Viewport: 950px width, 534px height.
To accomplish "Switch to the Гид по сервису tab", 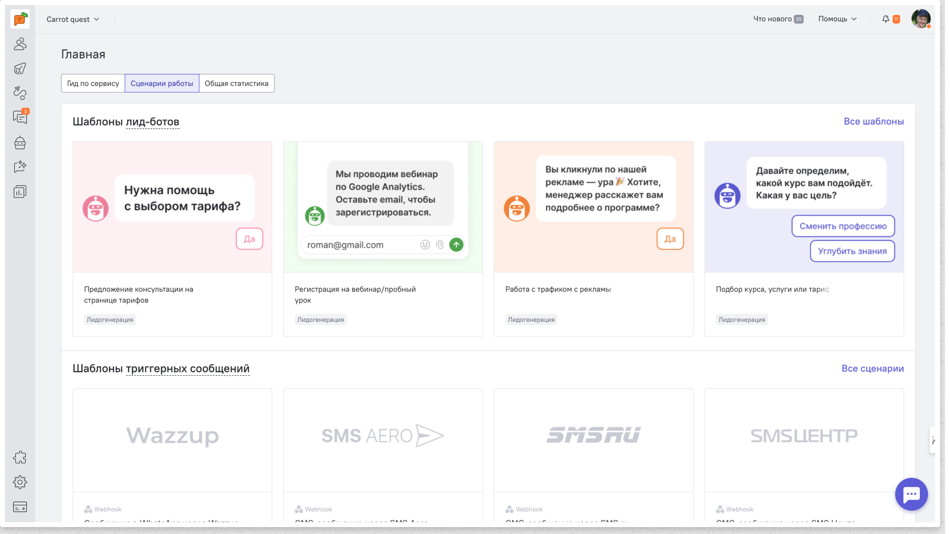I will (93, 83).
